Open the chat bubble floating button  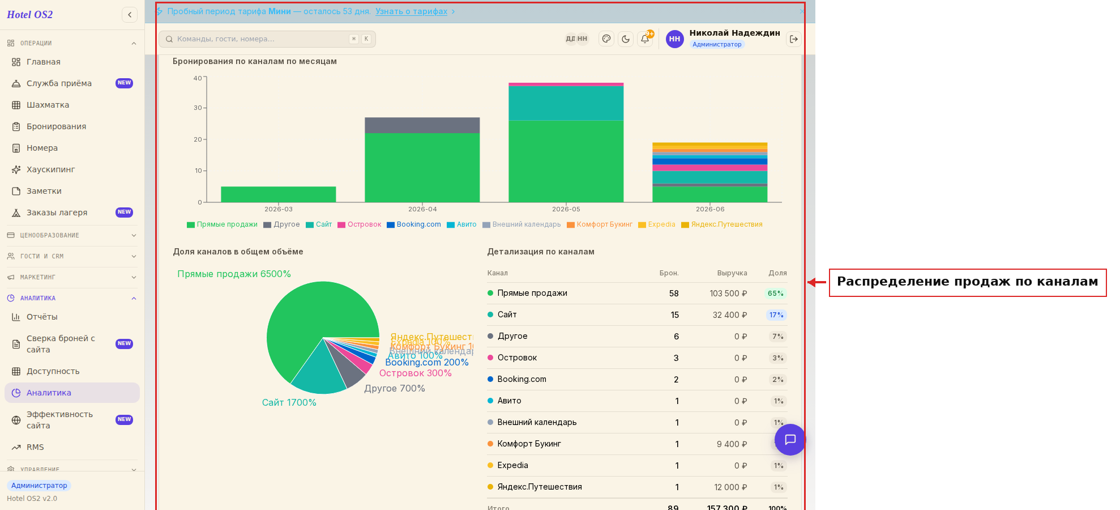[x=790, y=440]
